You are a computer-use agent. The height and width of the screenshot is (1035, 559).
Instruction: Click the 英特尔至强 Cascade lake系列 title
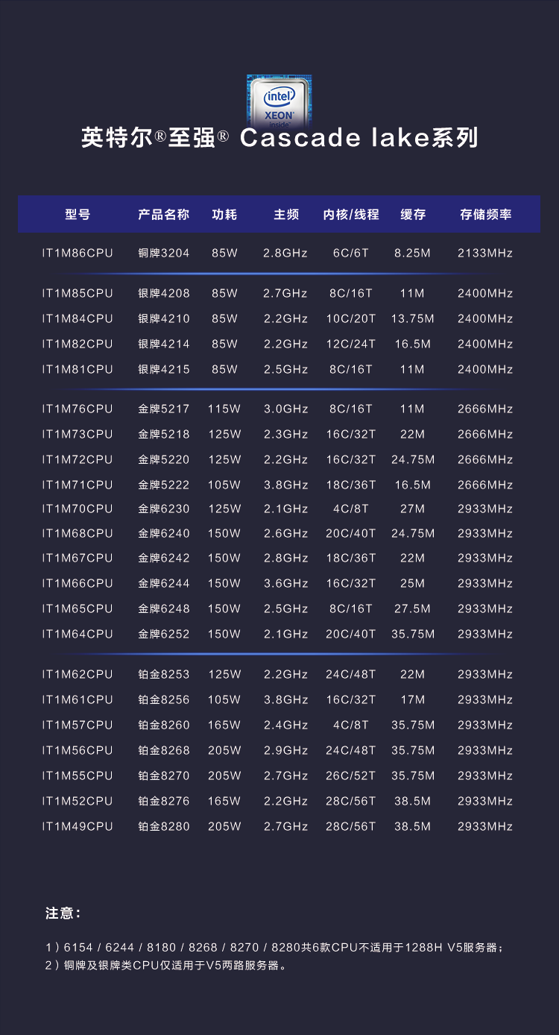(279, 139)
